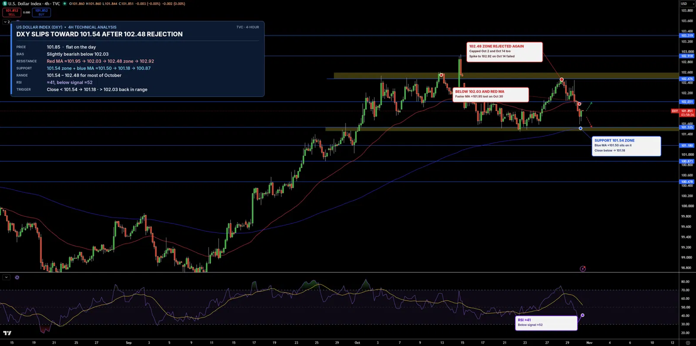Image resolution: width=696 pixels, height=346 pixels.
Task: Select the 101.535 price line label
Action: coord(687,127)
